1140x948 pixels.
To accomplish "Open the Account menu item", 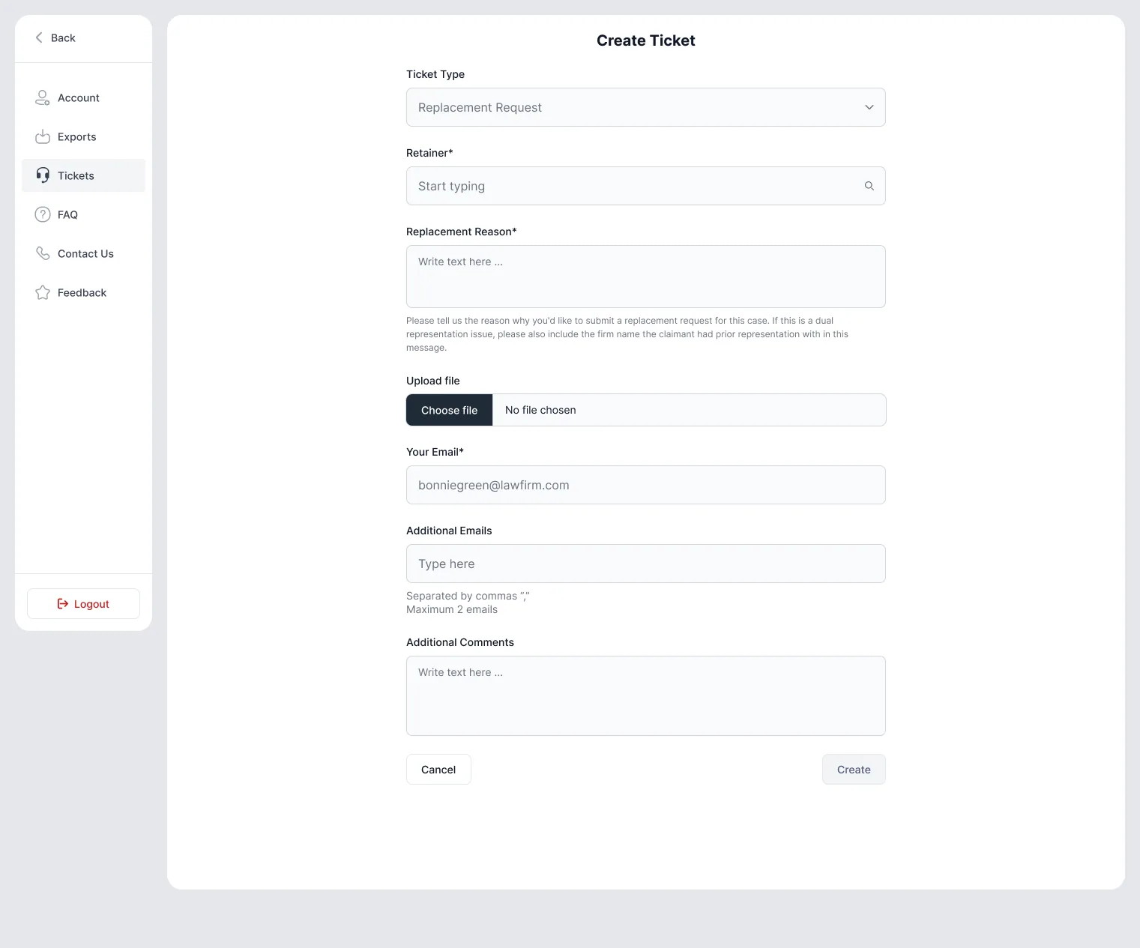I will (84, 97).
